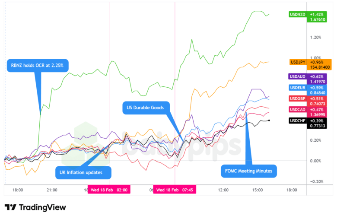Click the 0.00% price axis label
Screen dimensions: 337x219
click(x=315, y=161)
